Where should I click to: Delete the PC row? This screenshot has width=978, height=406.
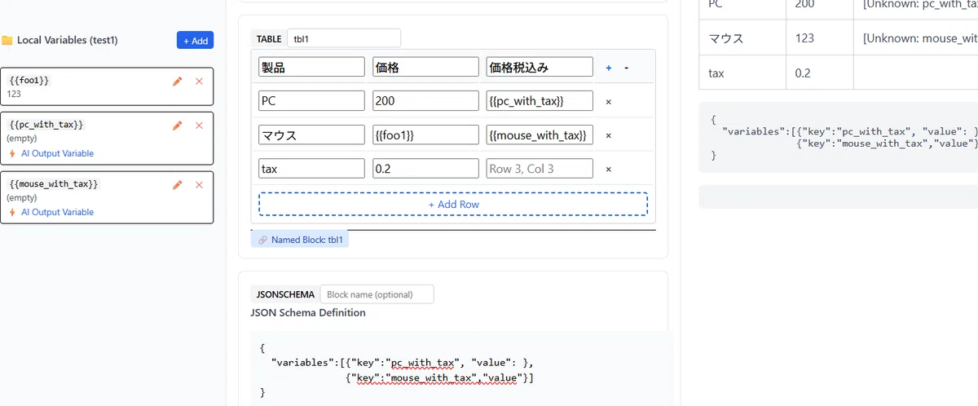point(609,102)
